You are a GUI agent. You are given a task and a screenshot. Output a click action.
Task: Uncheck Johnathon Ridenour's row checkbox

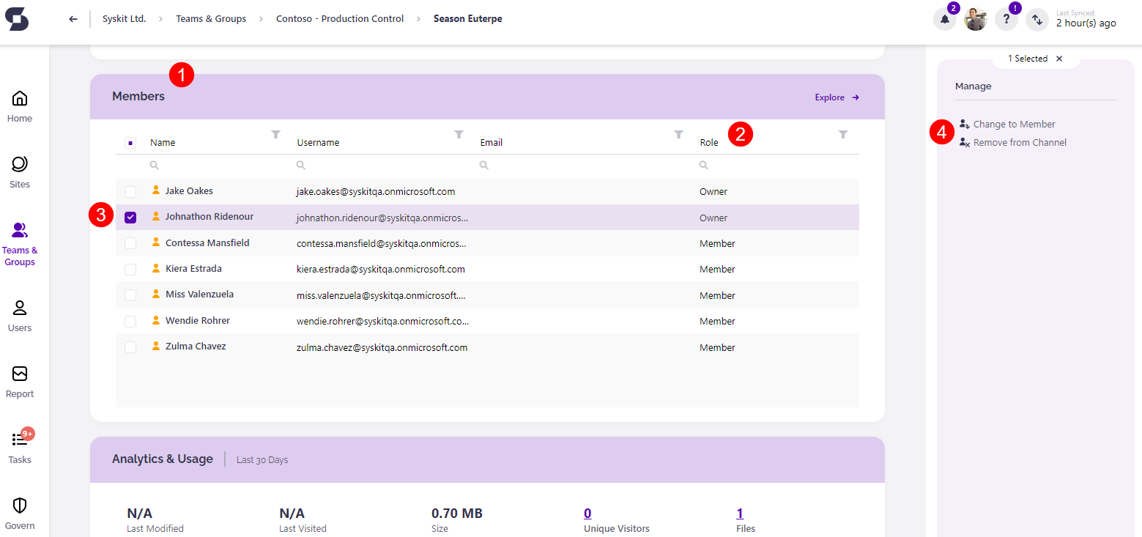(x=130, y=217)
